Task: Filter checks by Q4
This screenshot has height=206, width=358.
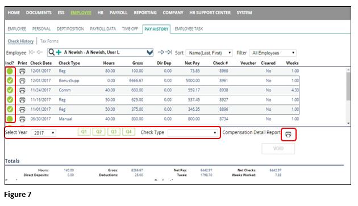Action: (x=128, y=132)
